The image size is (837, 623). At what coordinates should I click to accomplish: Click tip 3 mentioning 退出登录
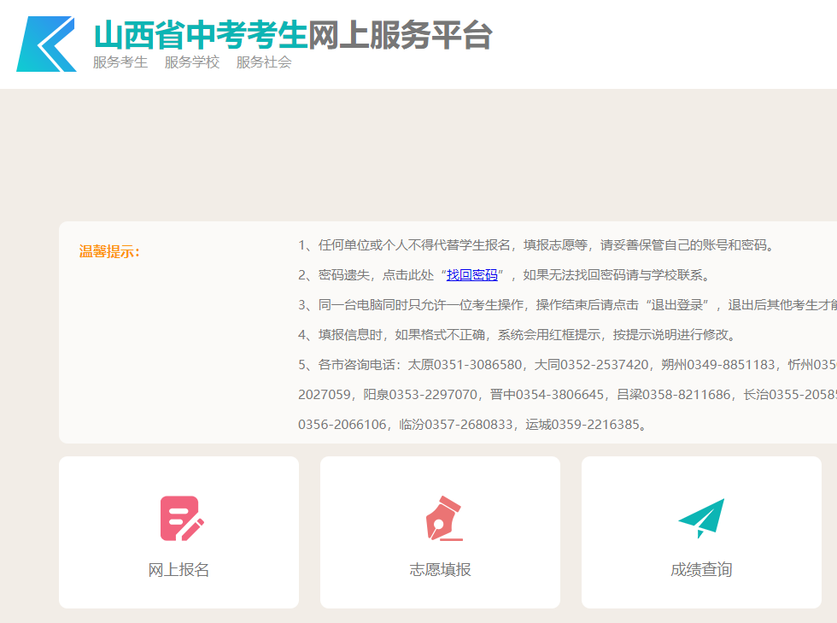[564, 305]
